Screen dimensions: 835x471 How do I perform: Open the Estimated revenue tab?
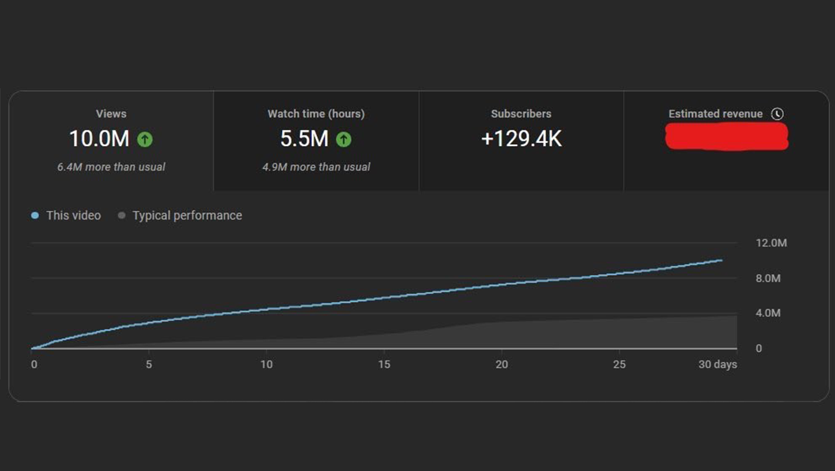[726, 141]
